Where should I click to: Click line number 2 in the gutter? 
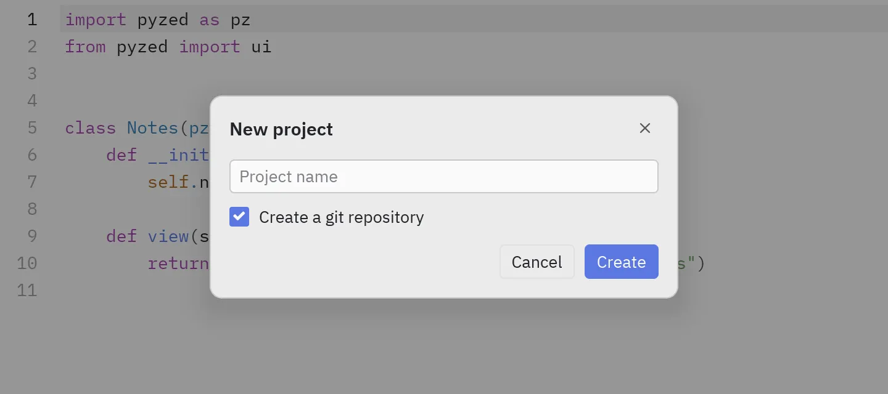coord(32,47)
